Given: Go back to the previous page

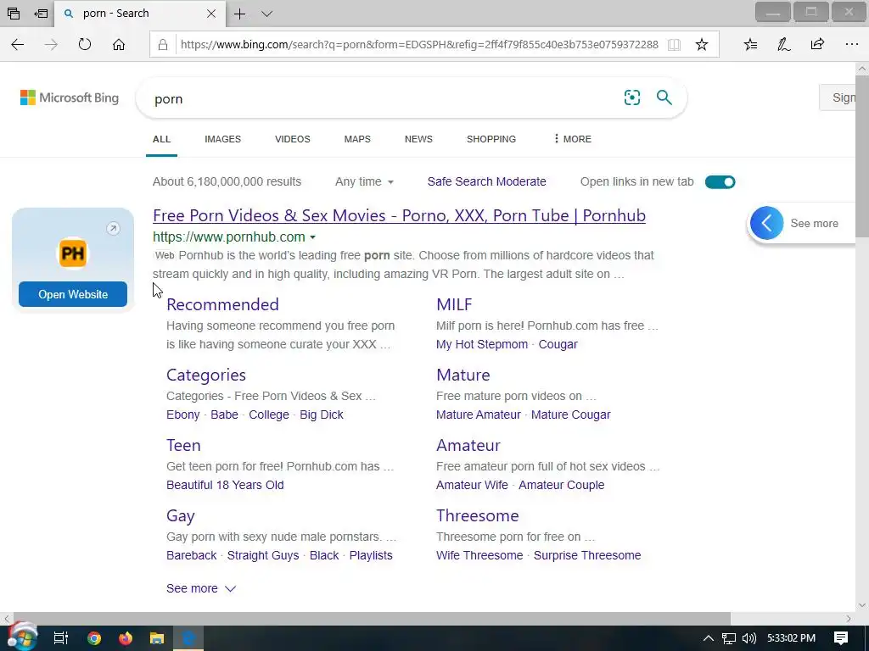Looking at the screenshot, I should 18,45.
